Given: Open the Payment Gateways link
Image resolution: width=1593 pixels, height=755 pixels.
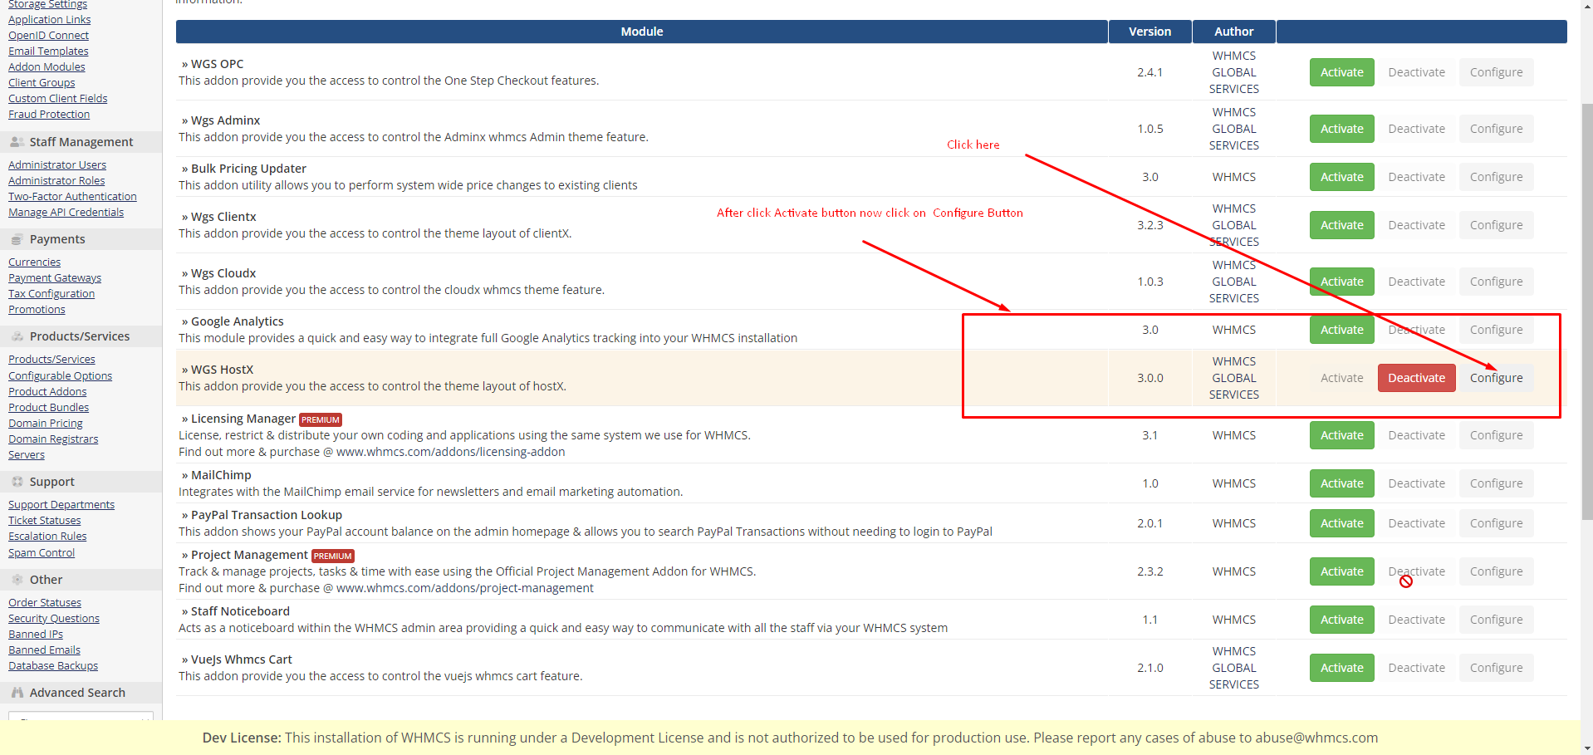Looking at the screenshot, I should 55,278.
